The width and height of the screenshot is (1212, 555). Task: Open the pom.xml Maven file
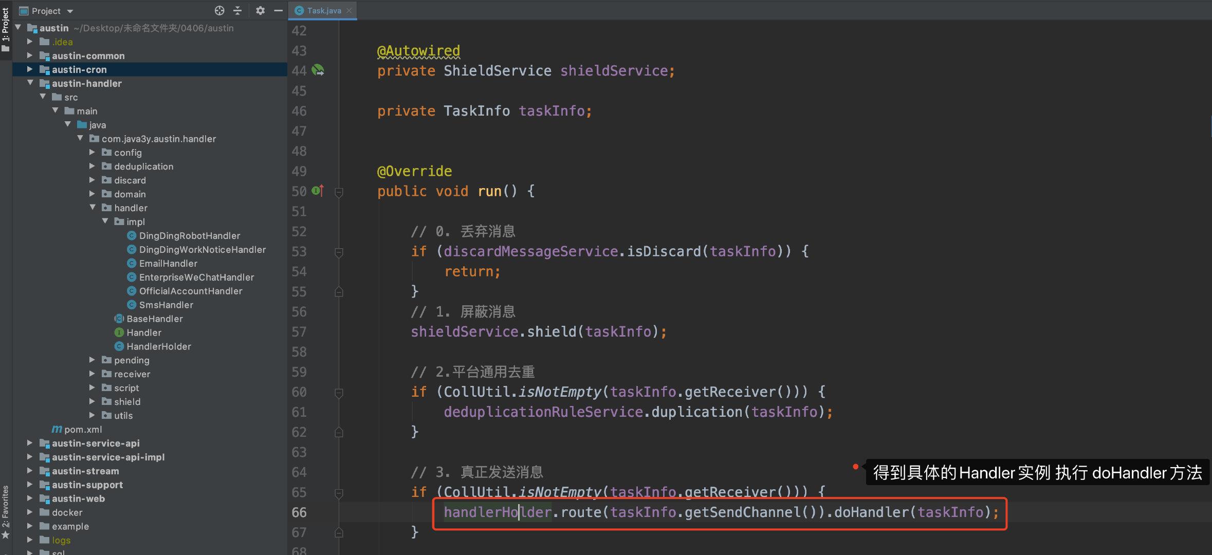click(82, 429)
